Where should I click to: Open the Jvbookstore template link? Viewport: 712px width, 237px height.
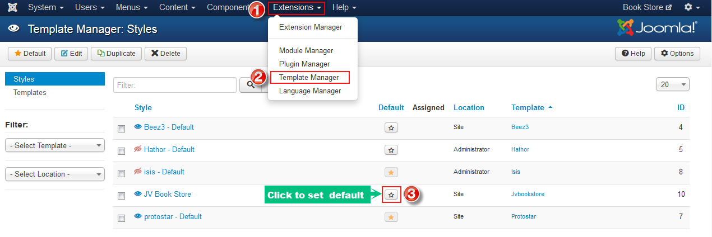(528, 194)
